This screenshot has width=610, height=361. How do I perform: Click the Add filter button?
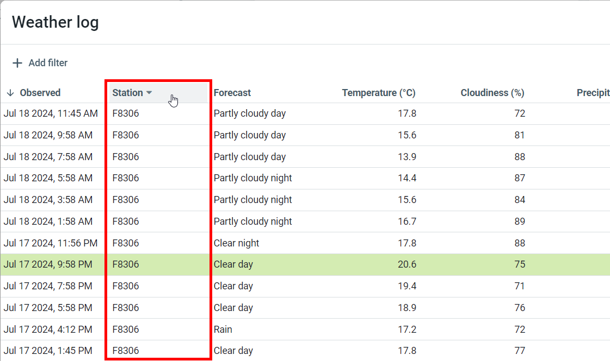click(x=40, y=63)
